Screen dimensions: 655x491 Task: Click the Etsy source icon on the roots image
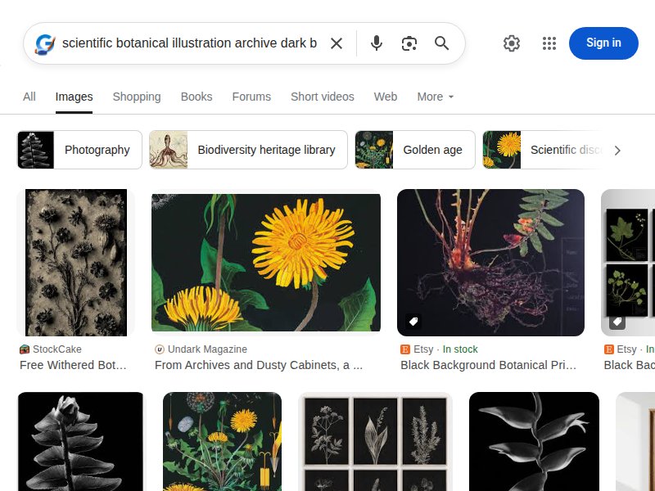click(406, 349)
